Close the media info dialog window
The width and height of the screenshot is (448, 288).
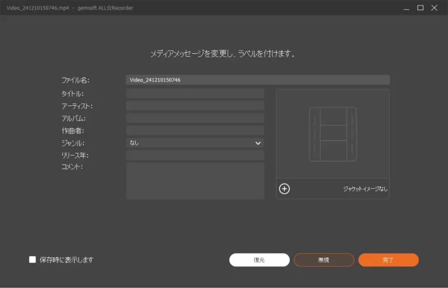pos(434,8)
